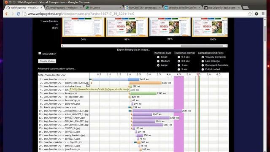This screenshot has height=152, width=270.
Task: Click the 1393 ms green request bar
Action: [x=143, y=93]
